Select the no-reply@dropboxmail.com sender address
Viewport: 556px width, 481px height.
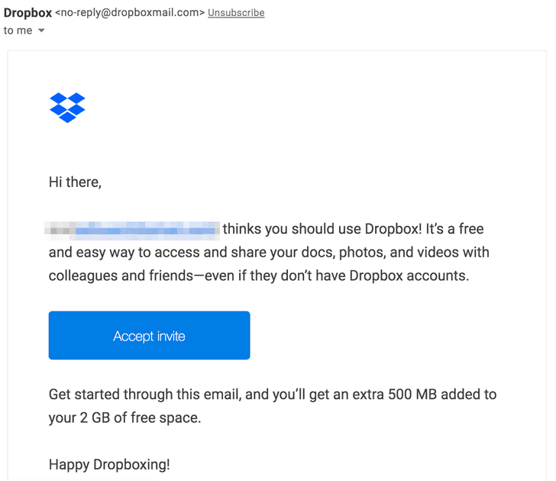click(x=130, y=13)
